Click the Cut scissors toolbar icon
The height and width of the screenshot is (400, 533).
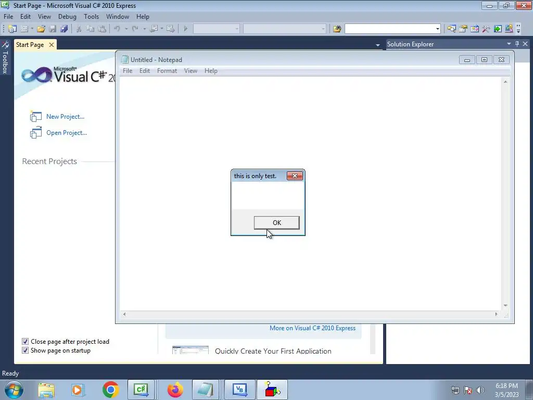click(79, 29)
